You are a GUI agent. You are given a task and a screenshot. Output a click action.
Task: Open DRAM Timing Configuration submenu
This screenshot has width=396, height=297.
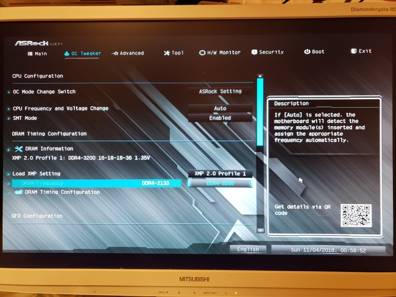[x=62, y=192]
